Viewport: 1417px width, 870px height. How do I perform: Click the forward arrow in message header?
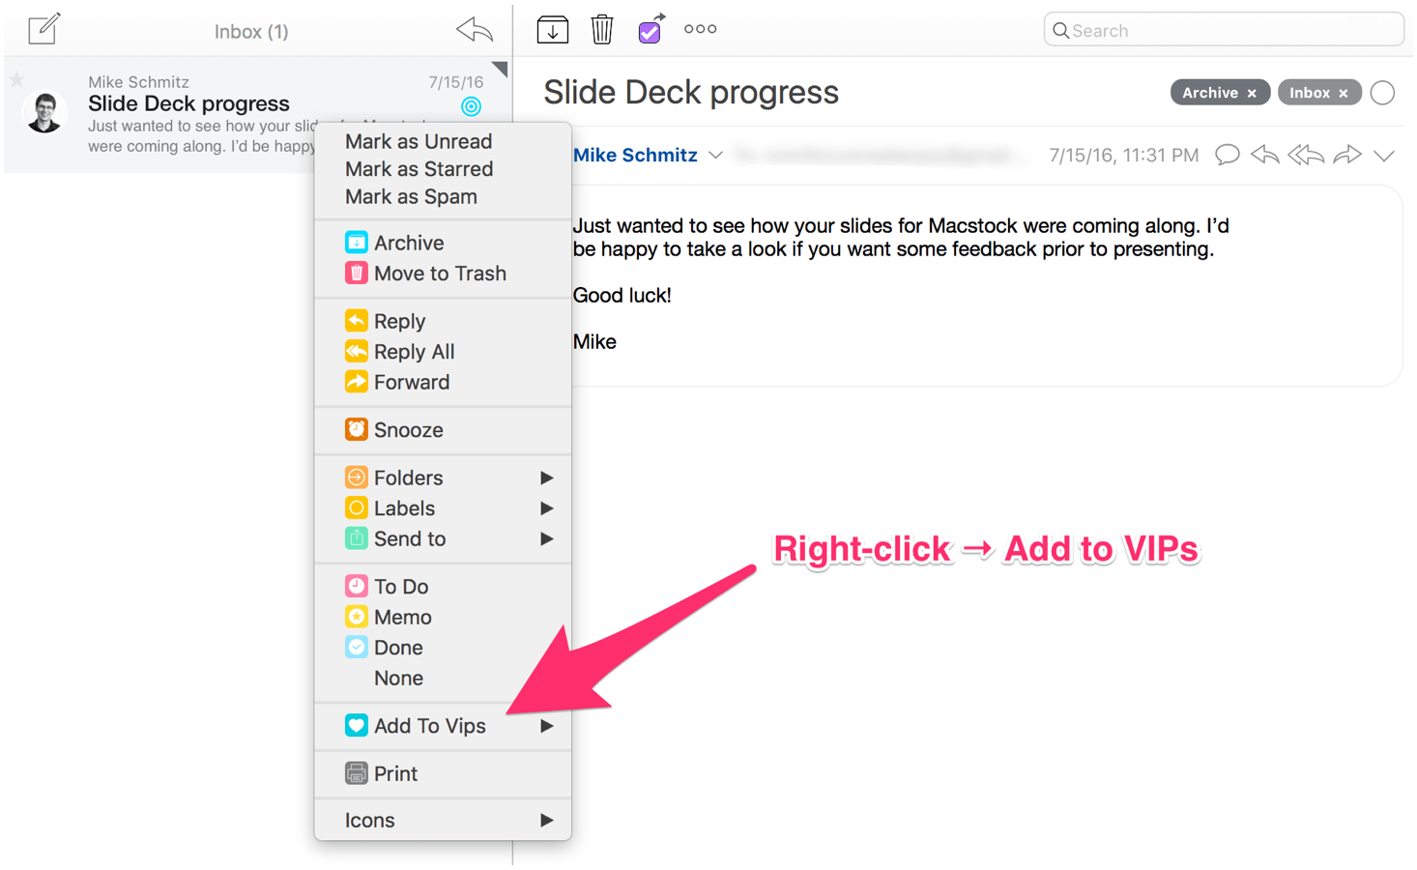1346,155
